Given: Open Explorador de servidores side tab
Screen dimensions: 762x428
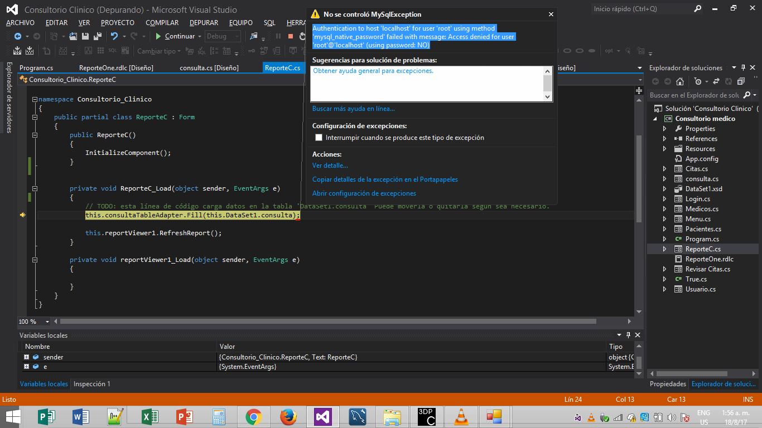Looking at the screenshot, I should point(8,97).
